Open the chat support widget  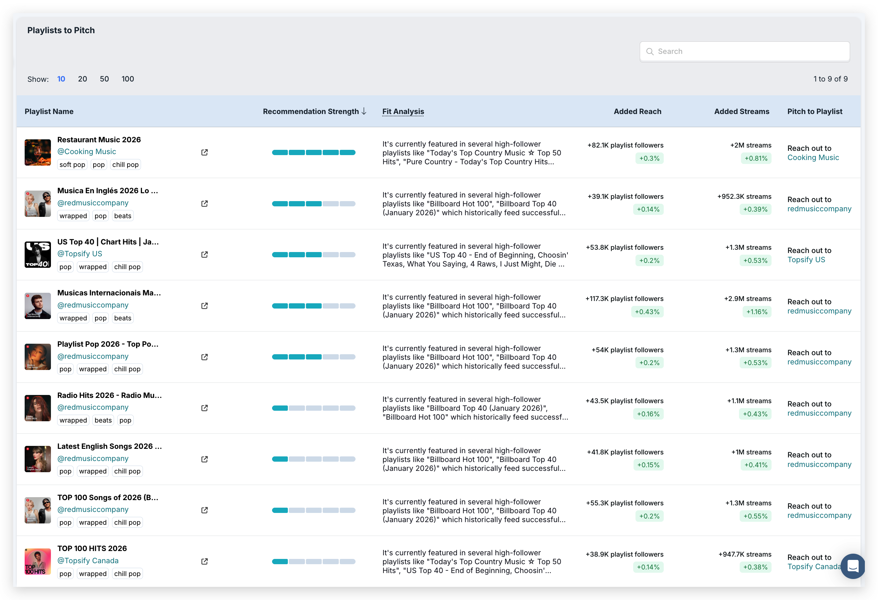click(x=853, y=566)
